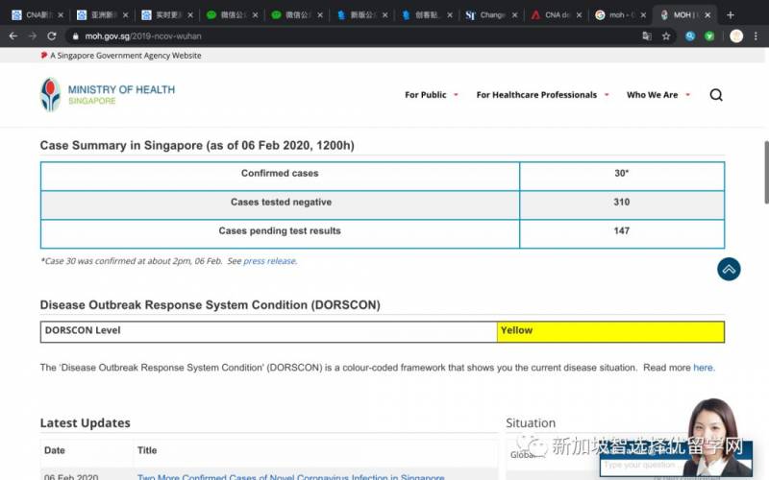Screen dimensions: 769x480
Task: Click the translate page icon in address bar
Action: 647,36
